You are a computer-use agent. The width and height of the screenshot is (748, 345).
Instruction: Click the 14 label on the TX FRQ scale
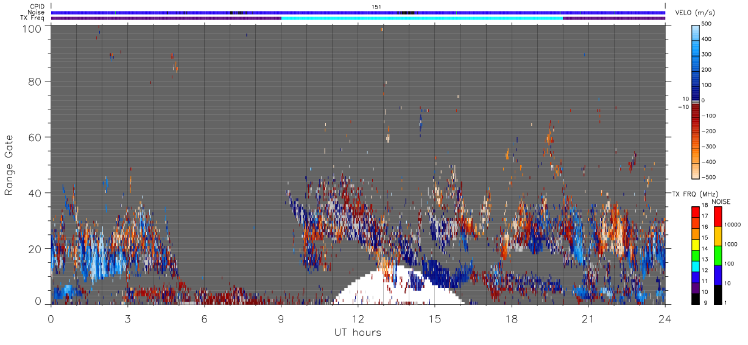[x=704, y=249]
